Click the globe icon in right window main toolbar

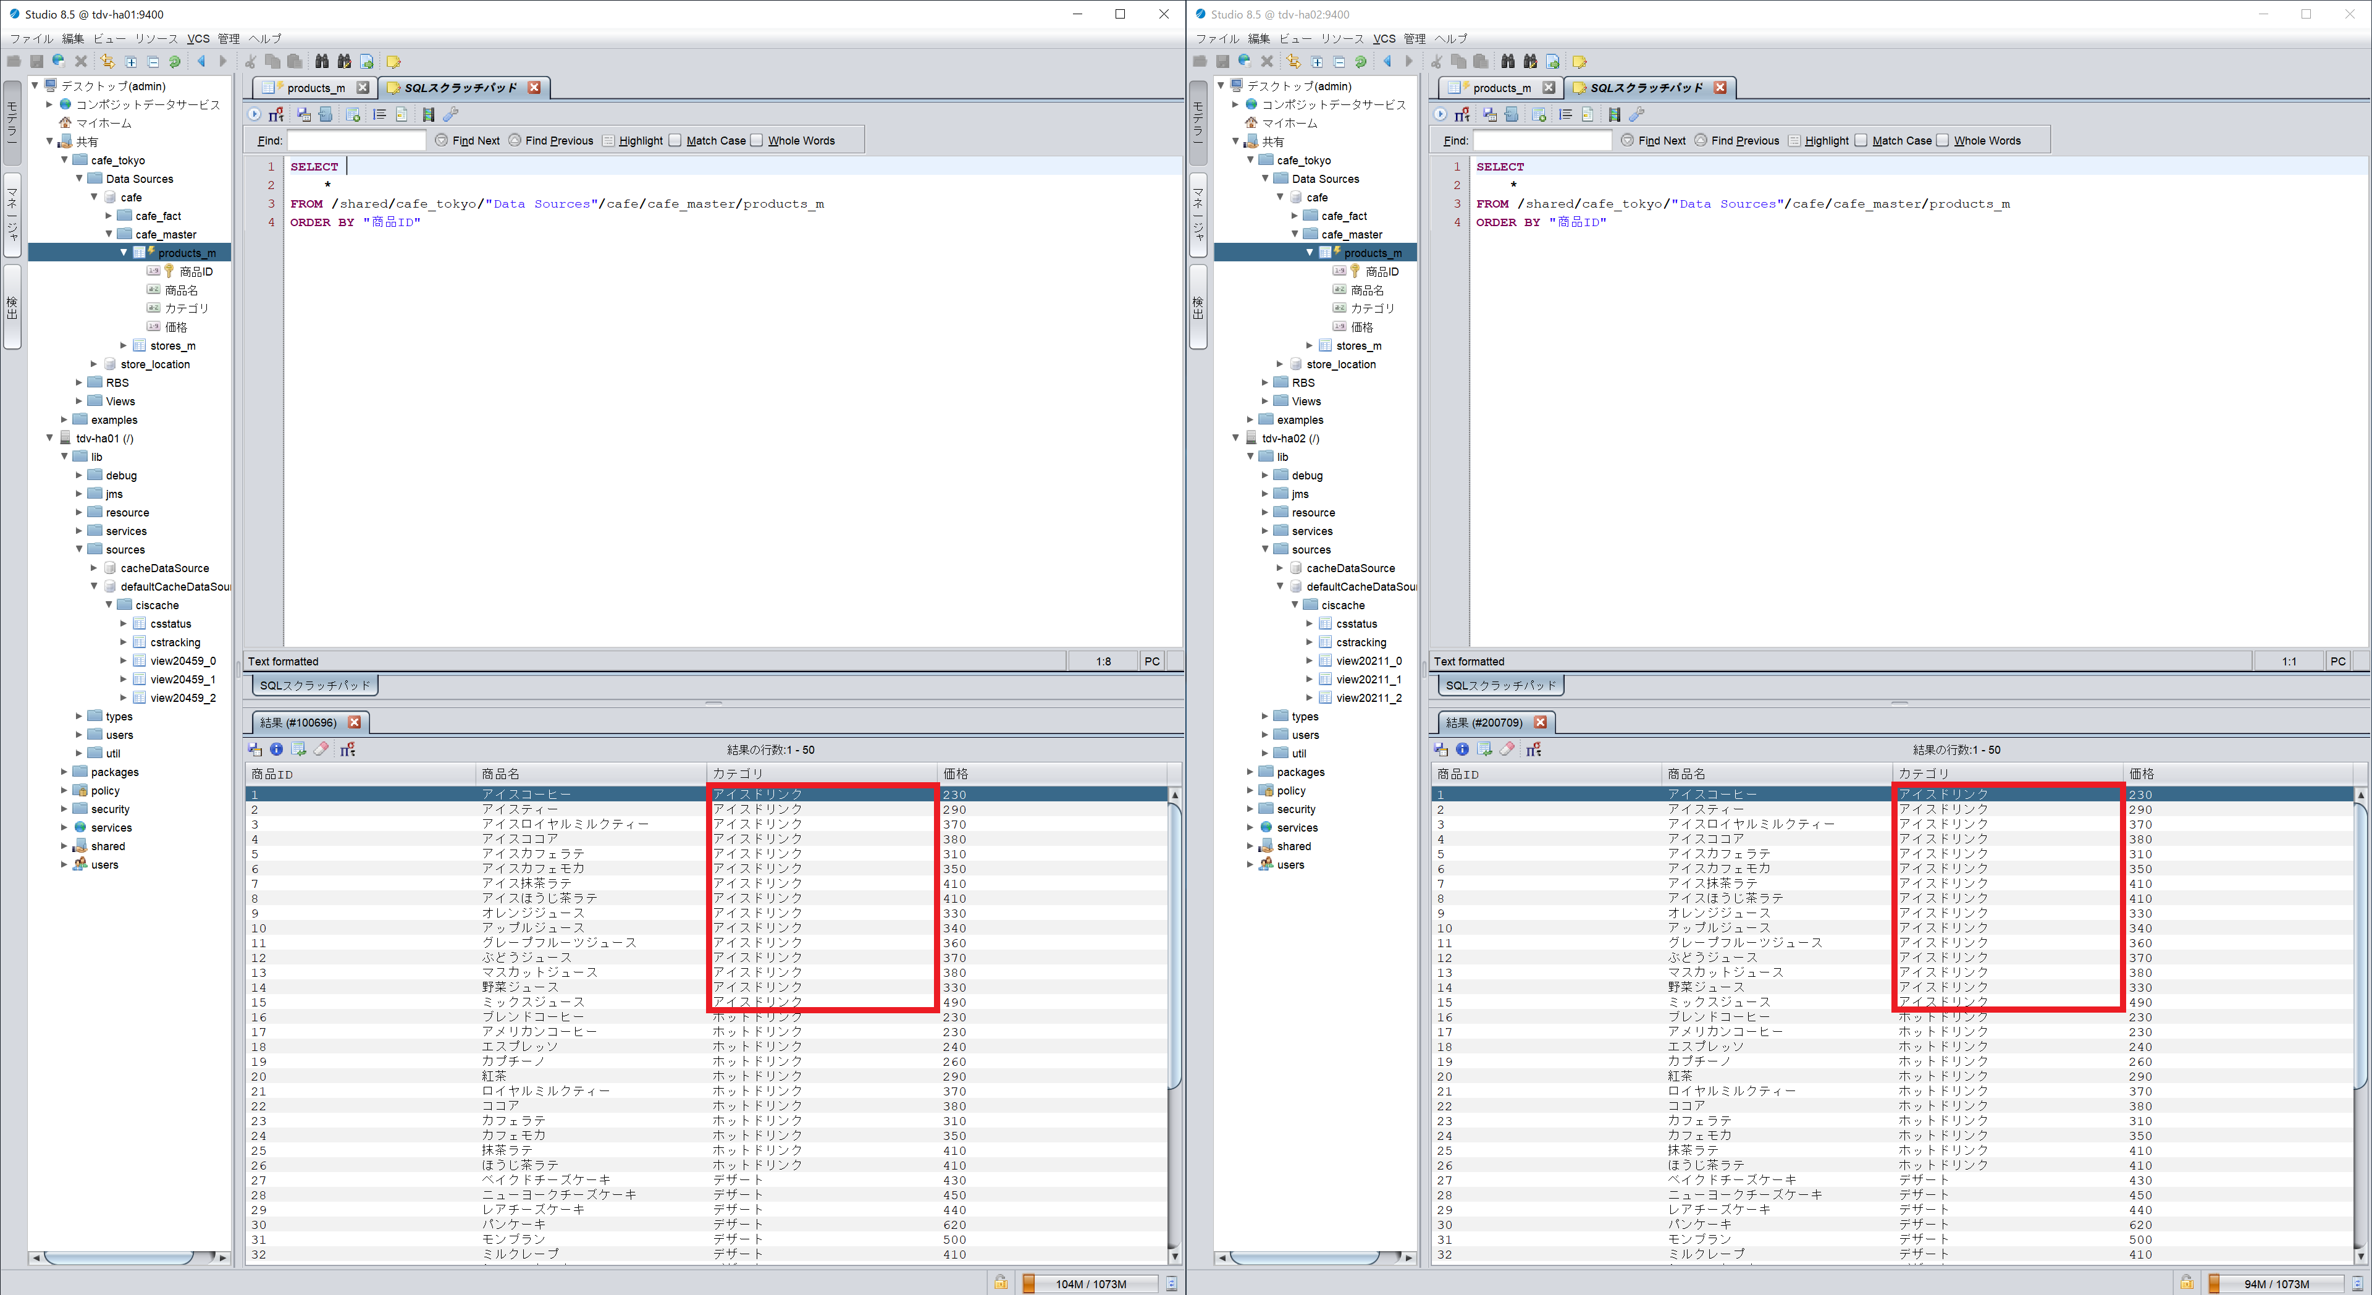pyautogui.click(x=1244, y=62)
